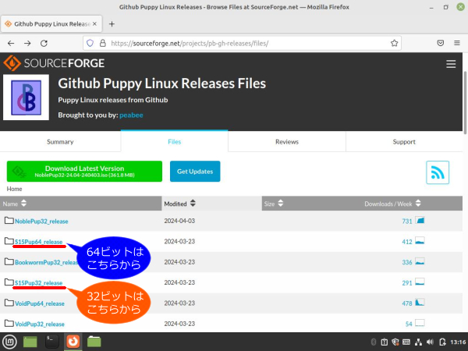
Task: Click the 2024-04-03 modified date
Action: (179, 221)
